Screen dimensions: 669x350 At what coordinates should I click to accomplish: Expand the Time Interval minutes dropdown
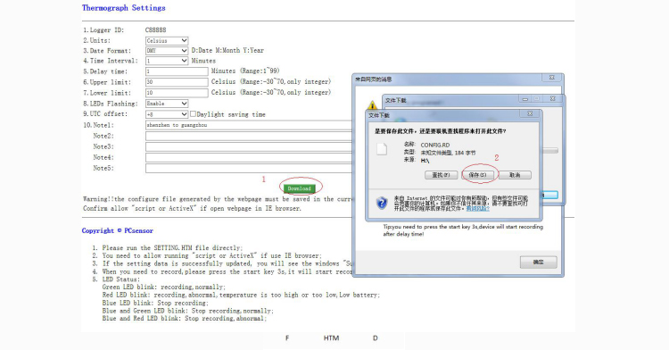167,61
